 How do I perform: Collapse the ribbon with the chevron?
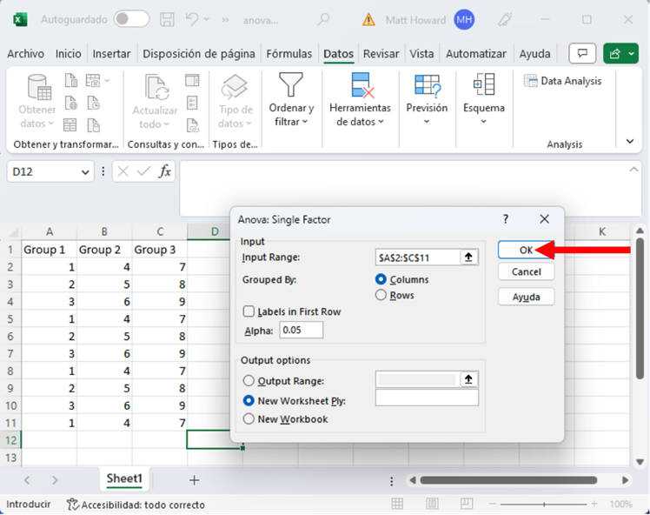[631, 140]
